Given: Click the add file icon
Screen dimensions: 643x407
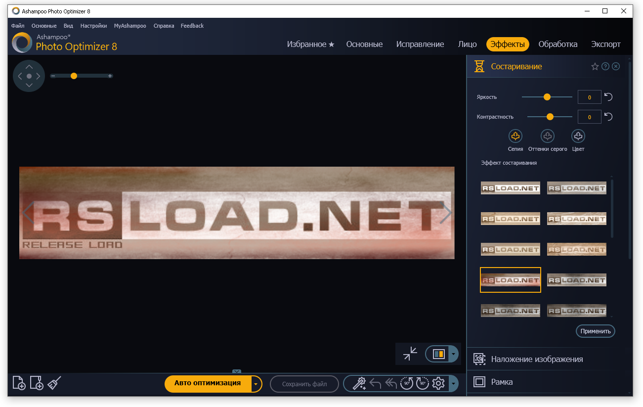Looking at the screenshot, I should (19, 383).
